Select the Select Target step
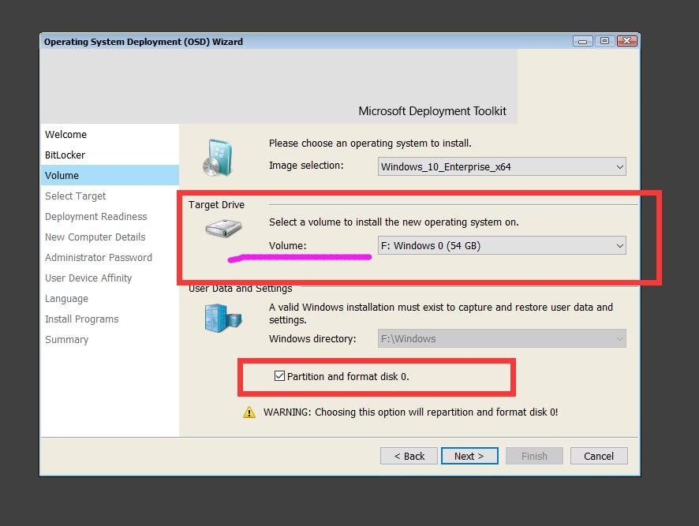 click(110, 196)
